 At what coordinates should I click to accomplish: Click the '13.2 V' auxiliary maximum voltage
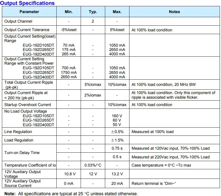coord(117,174)
